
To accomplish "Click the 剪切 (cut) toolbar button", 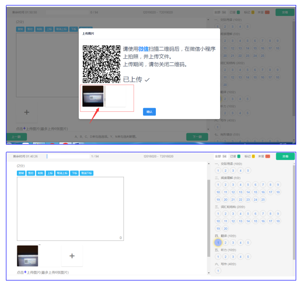I will coord(31,173).
